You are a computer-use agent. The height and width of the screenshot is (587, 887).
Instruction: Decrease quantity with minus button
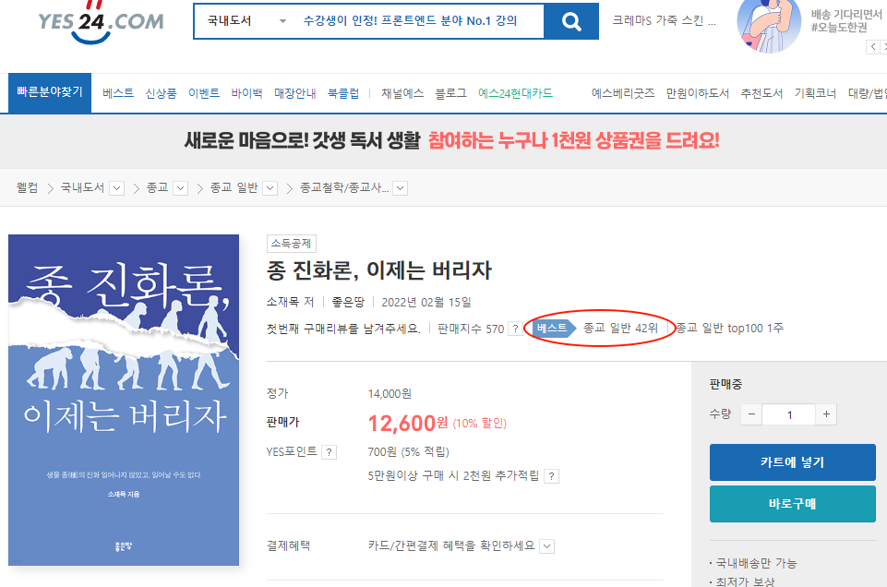click(751, 414)
